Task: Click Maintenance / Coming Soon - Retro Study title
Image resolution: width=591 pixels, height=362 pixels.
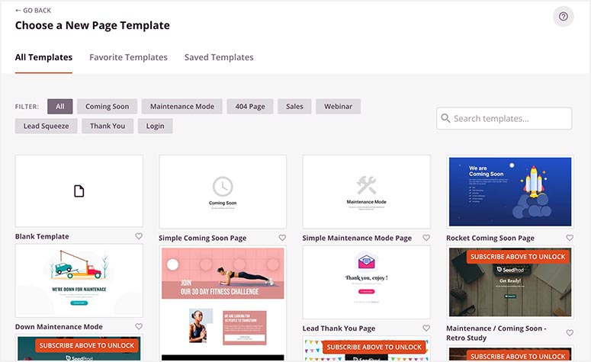Action: pyautogui.click(x=496, y=333)
